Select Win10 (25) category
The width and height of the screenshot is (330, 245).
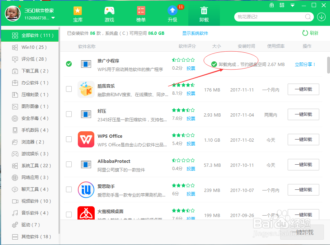click(x=30, y=47)
